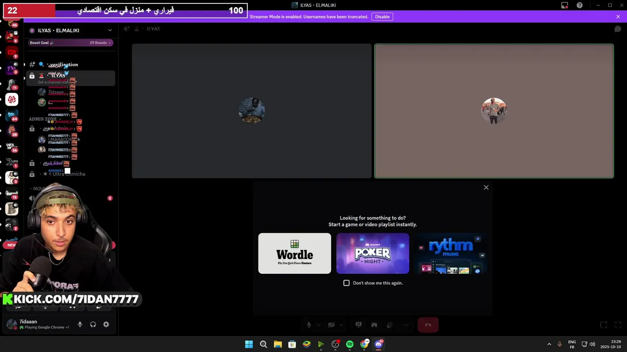Viewport: 627px width, 352px height.
Task: Enter full screen for the call
Action: 618,325
